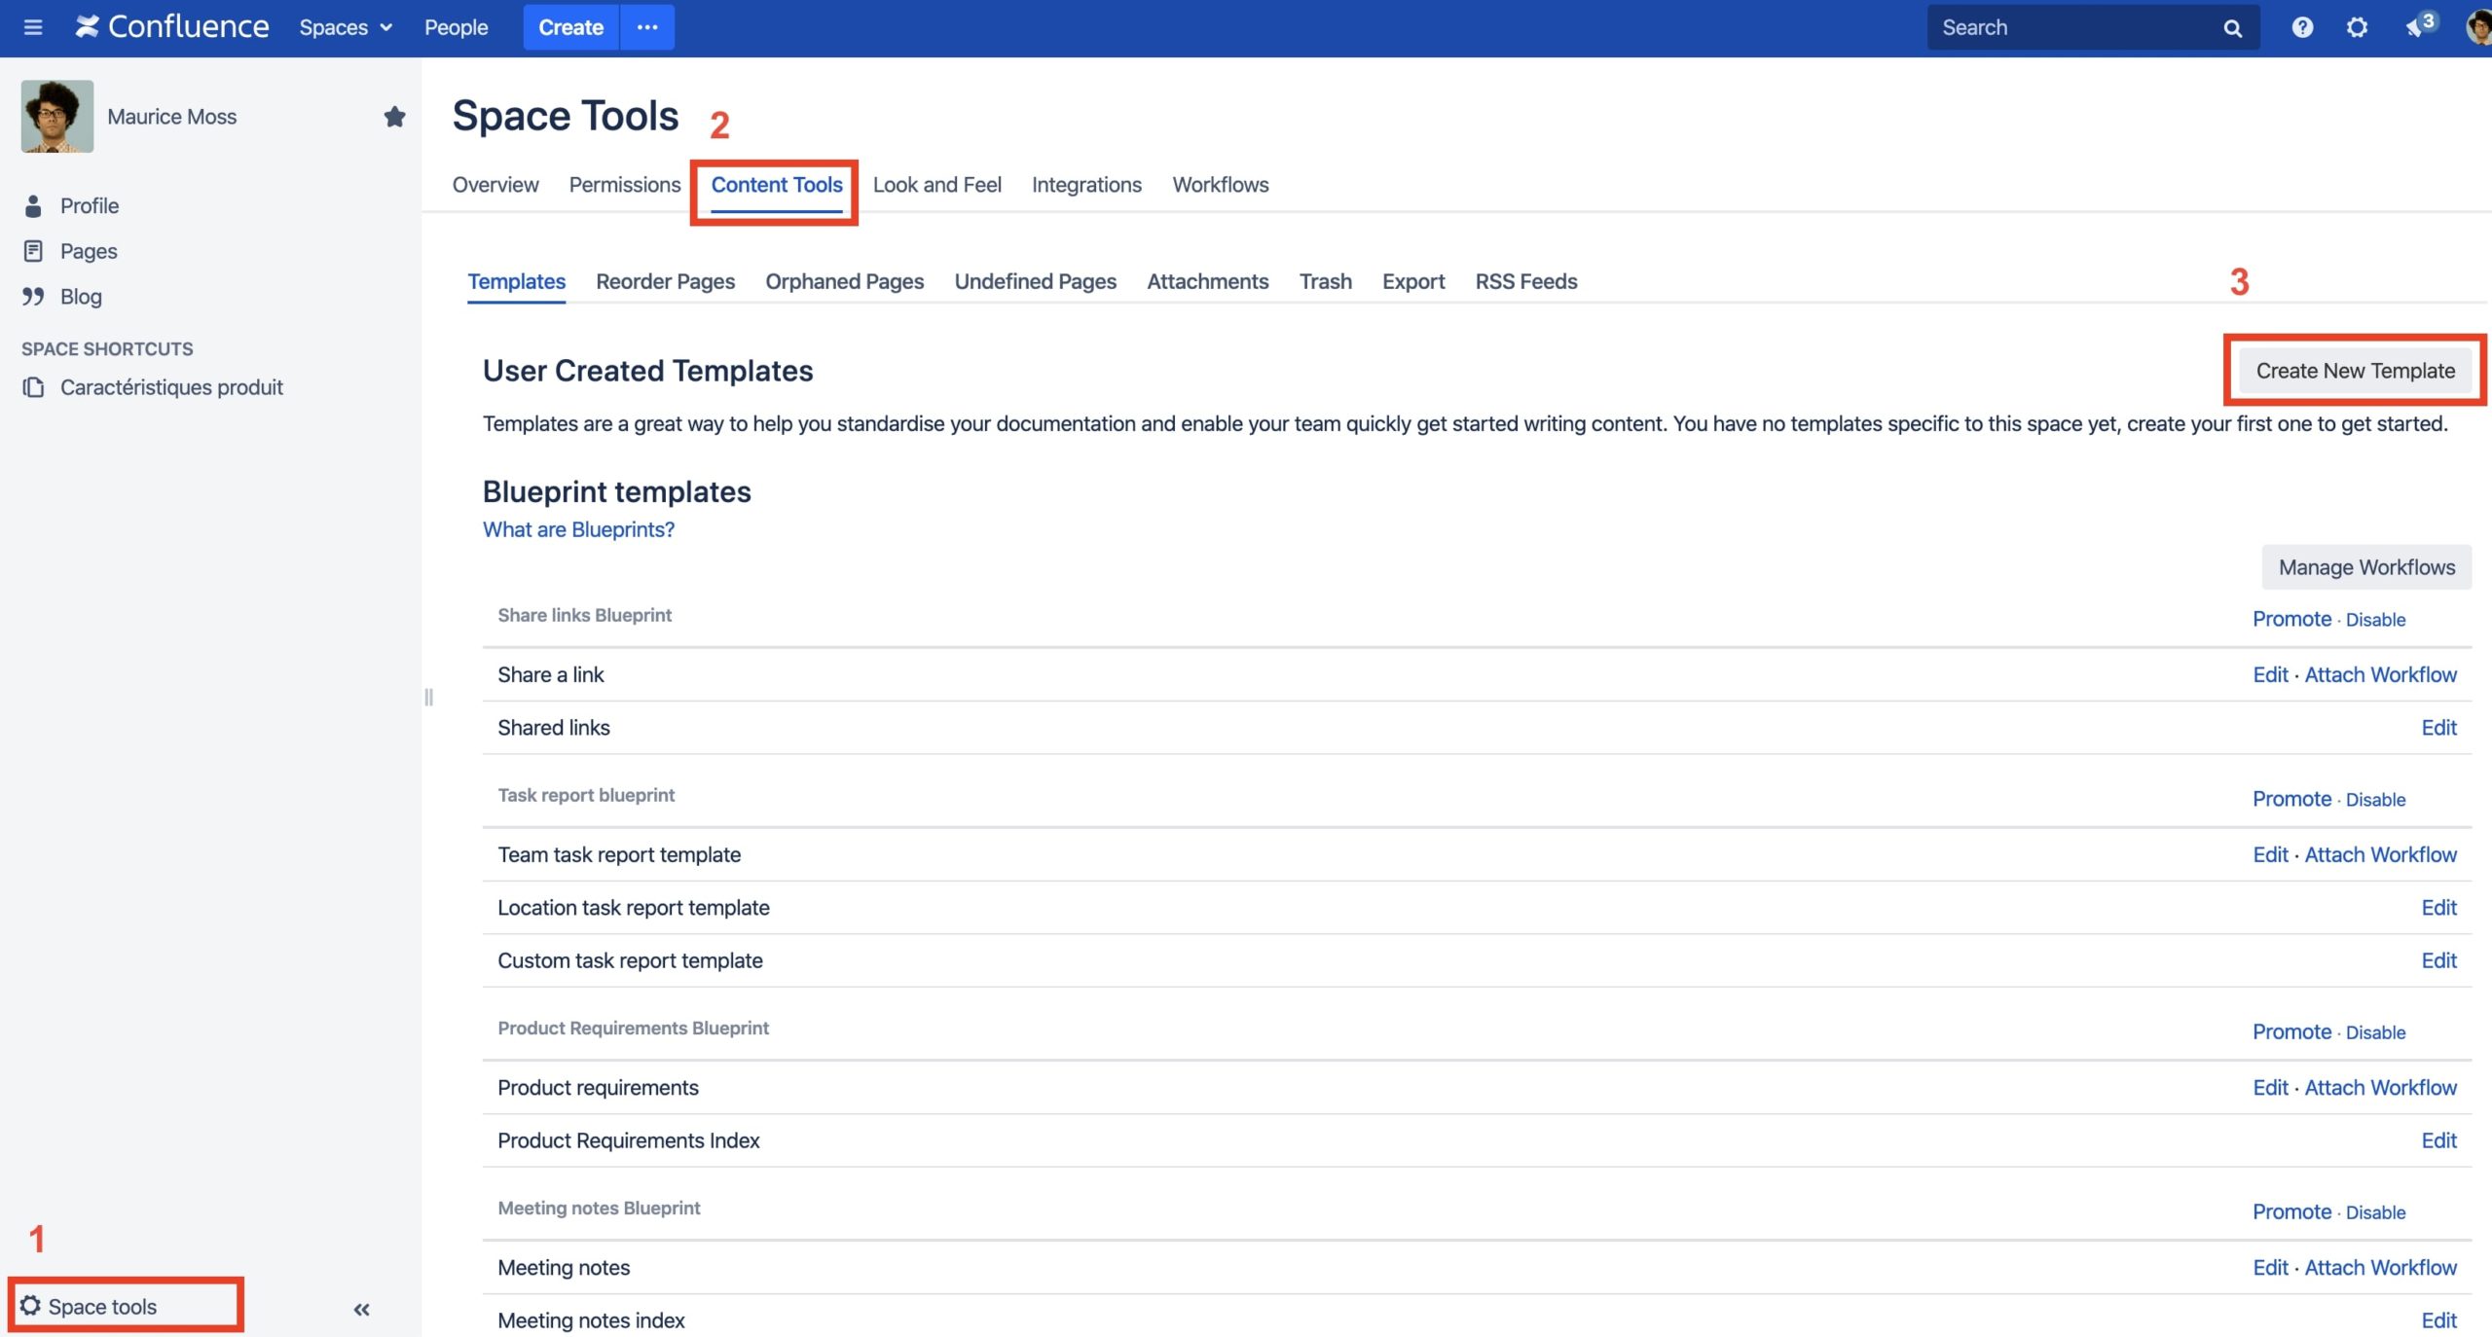
Task: Click into the Search field
Action: tap(2073, 27)
